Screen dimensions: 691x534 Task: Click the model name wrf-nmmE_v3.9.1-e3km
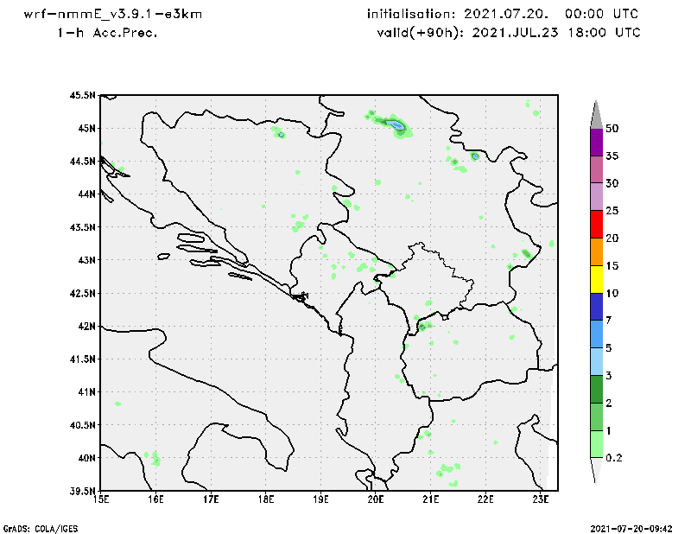pyautogui.click(x=113, y=14)
